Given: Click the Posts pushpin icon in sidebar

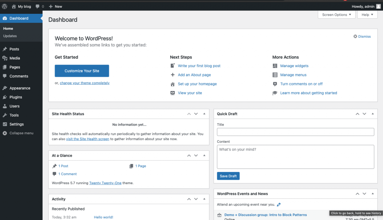Looking at the screenshot, I should 4,49.
